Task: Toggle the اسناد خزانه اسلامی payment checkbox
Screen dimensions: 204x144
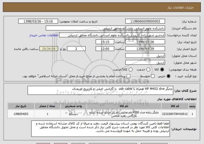Action: (129, 76)
